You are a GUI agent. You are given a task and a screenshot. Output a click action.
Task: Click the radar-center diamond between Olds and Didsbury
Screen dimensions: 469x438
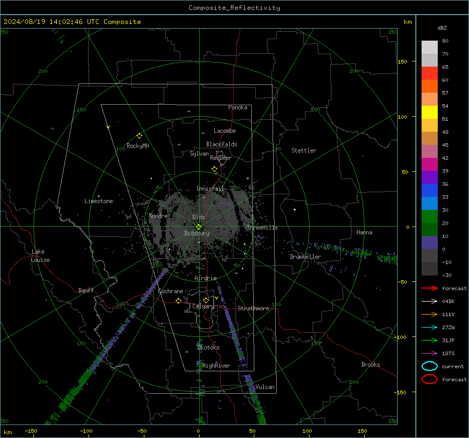click(199, 227)
